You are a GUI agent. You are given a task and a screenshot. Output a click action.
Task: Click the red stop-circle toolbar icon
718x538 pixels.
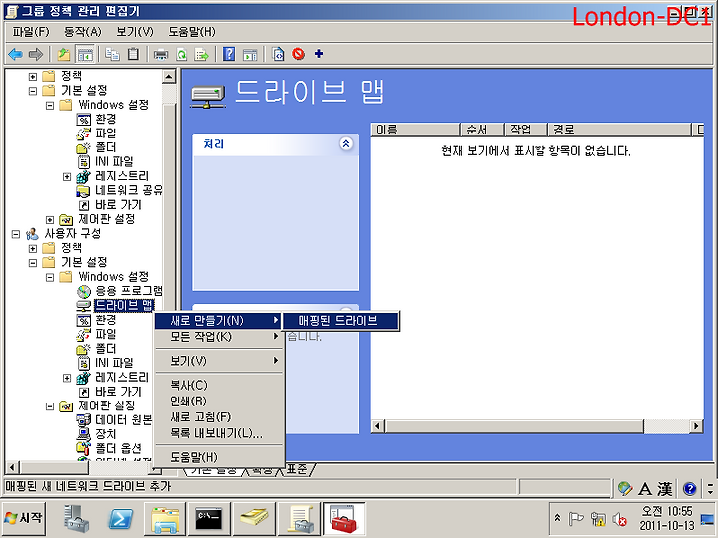(x=298, y=54)
